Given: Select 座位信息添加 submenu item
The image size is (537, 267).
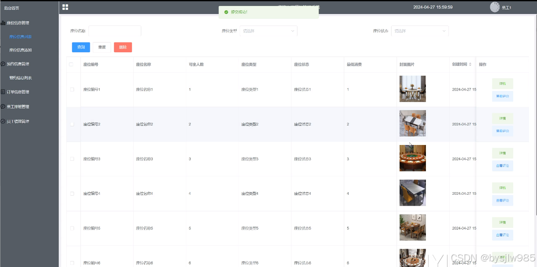Looking at the screenshot, I should coord(20,50).
